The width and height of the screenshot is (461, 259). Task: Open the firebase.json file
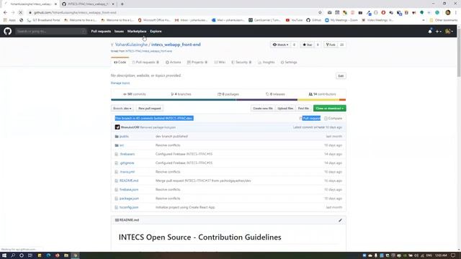(x=129, y=190)
